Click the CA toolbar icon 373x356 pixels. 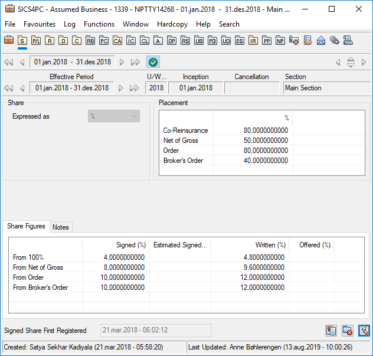click(117, 41)
